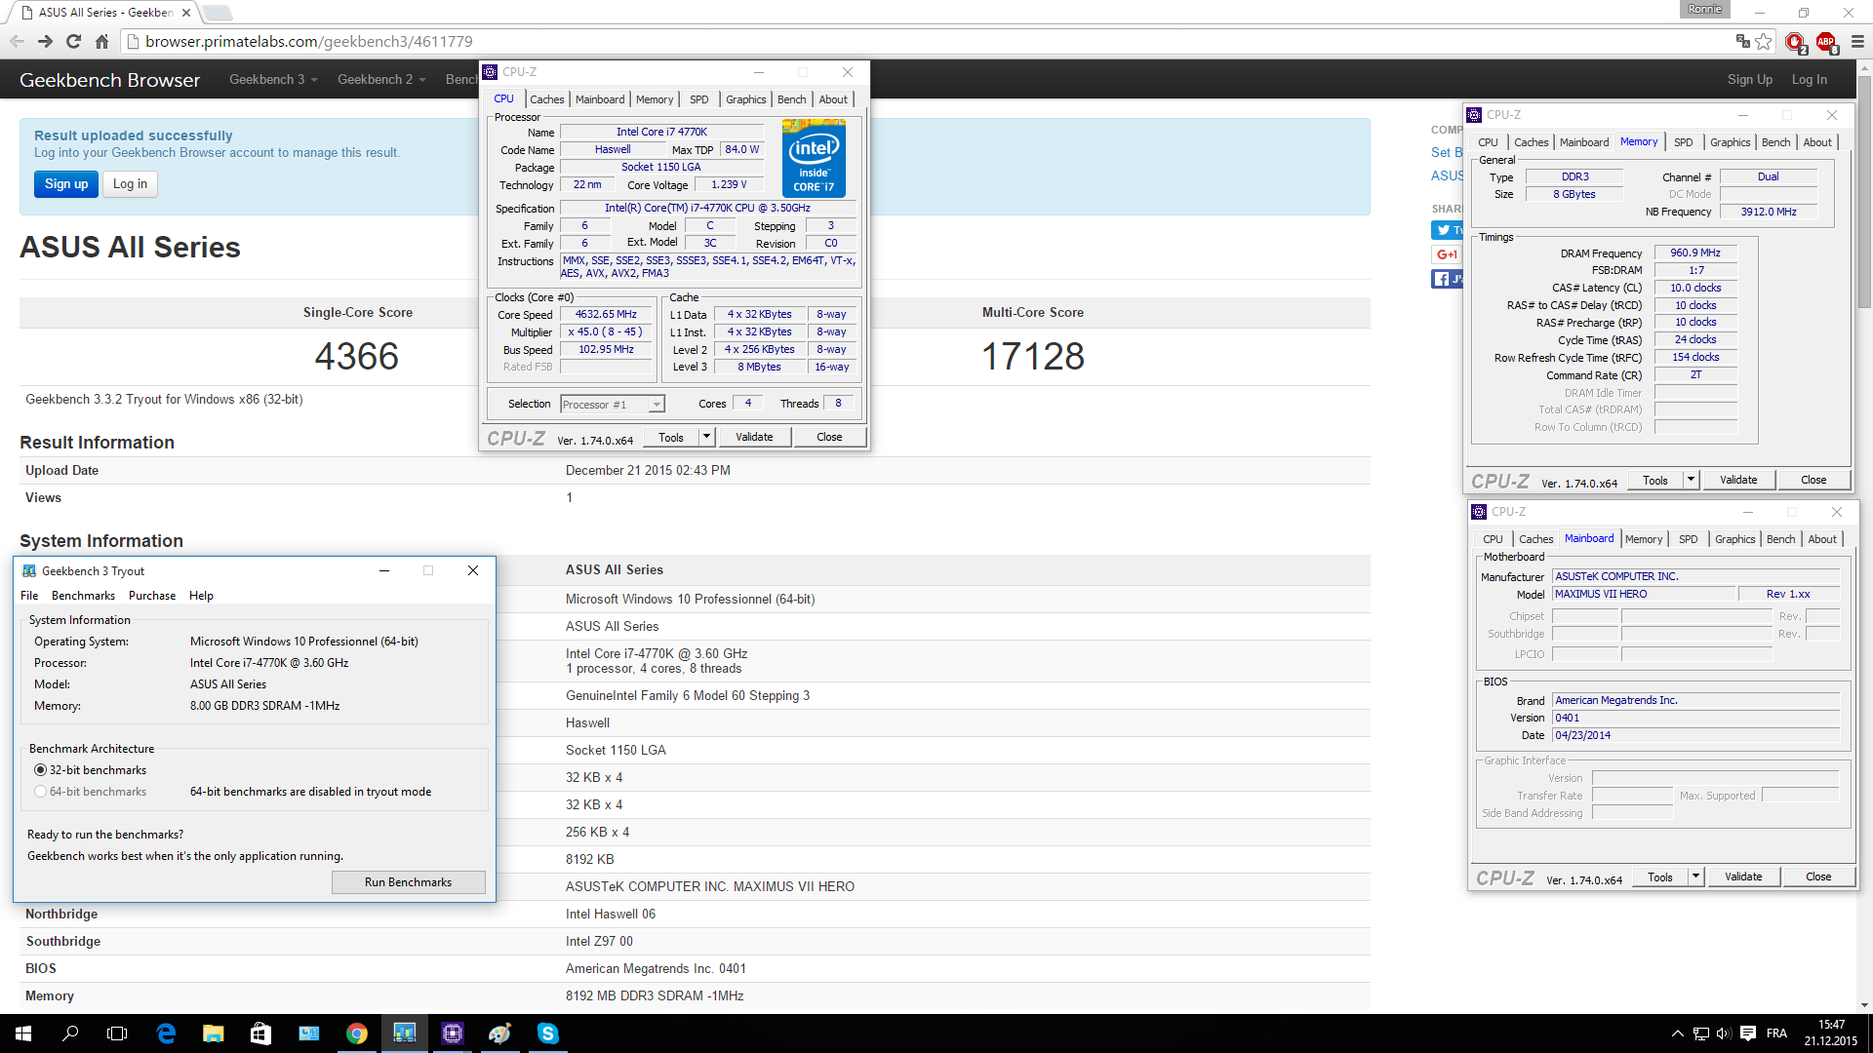Click the Ronnie profile button in Chrome
1873x1053 pixels.
1704,10
